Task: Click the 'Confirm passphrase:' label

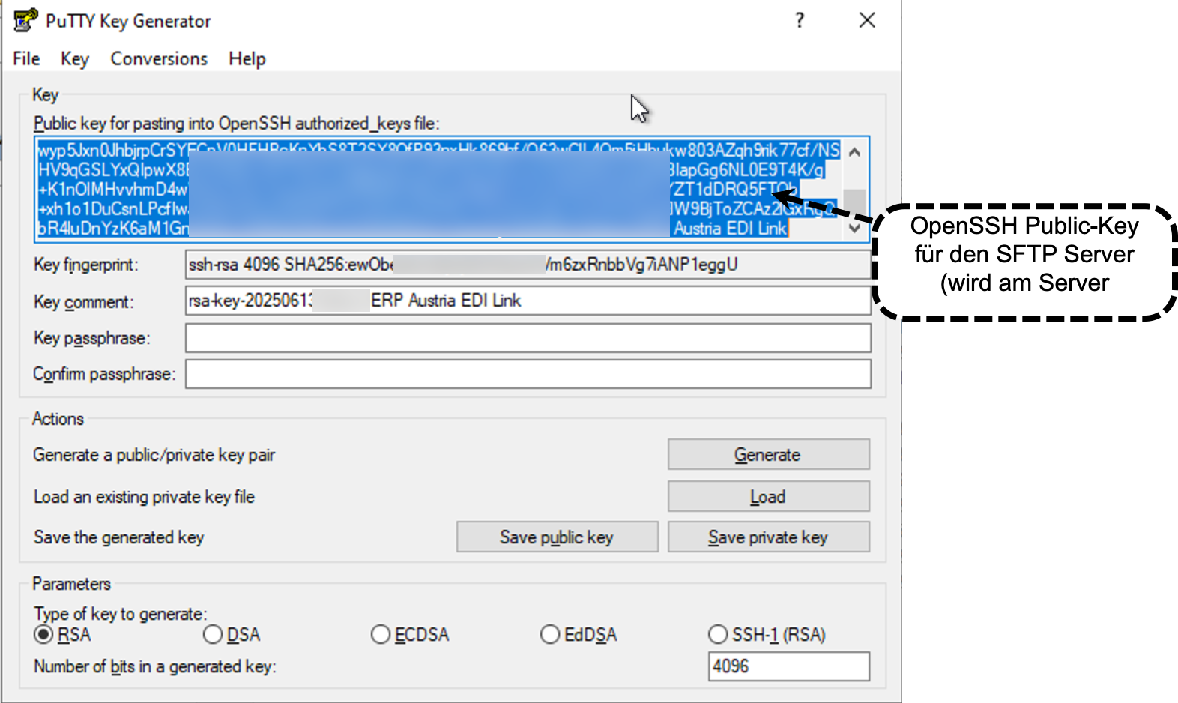Action: click(103, 374)
